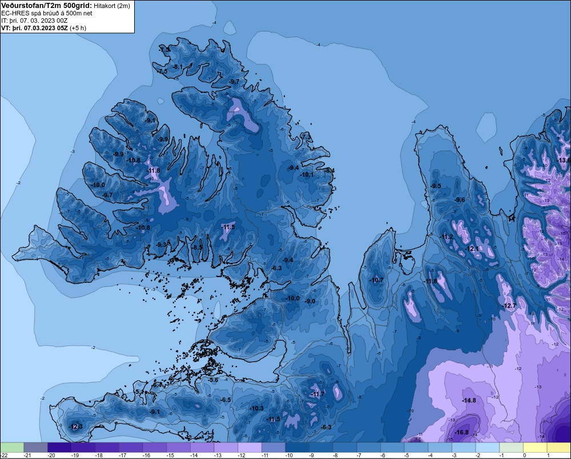Click the -5.1 temperature value
571x459 pixels.
[x=139, y=392]
